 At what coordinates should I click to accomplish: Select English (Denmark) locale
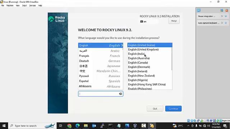(x=149, y=67)
